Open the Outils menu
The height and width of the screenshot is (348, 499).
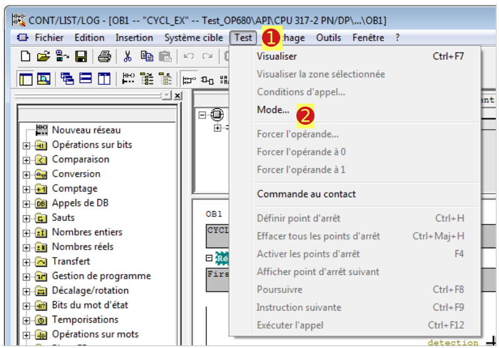point(329,37)
